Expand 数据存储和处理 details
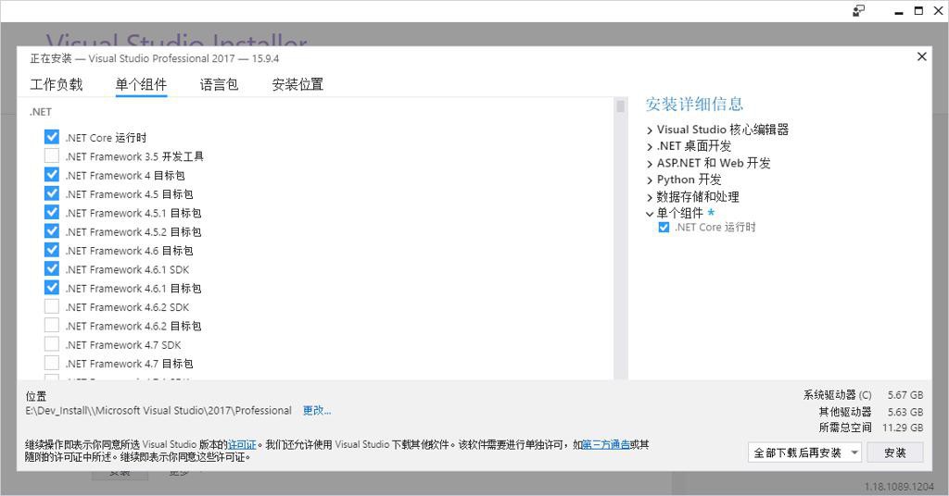Screen dimensions: 949x496 click(650, 197)
